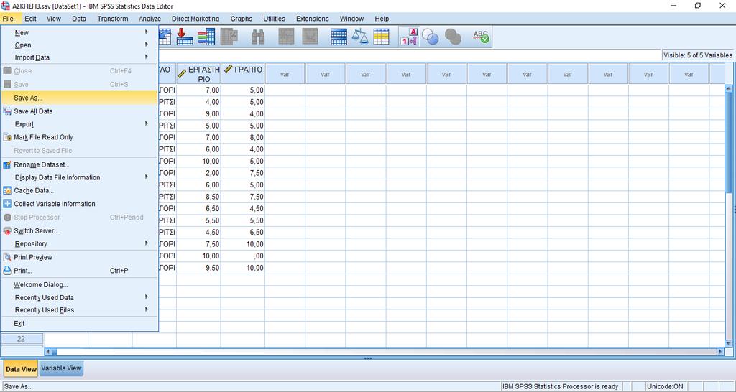Image resolution: width=736 pixels, height=392 pixels.
Task: Click the Use Variable Sets circles icon
Action: 430,37
